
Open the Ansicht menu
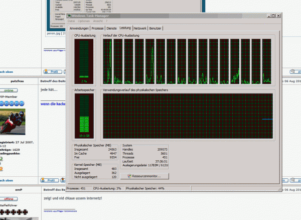coord(98,21)
